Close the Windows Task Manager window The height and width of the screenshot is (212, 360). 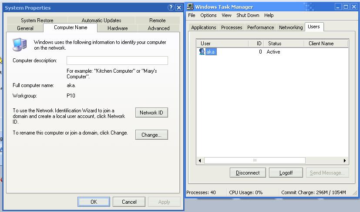[x=354, y=7]
